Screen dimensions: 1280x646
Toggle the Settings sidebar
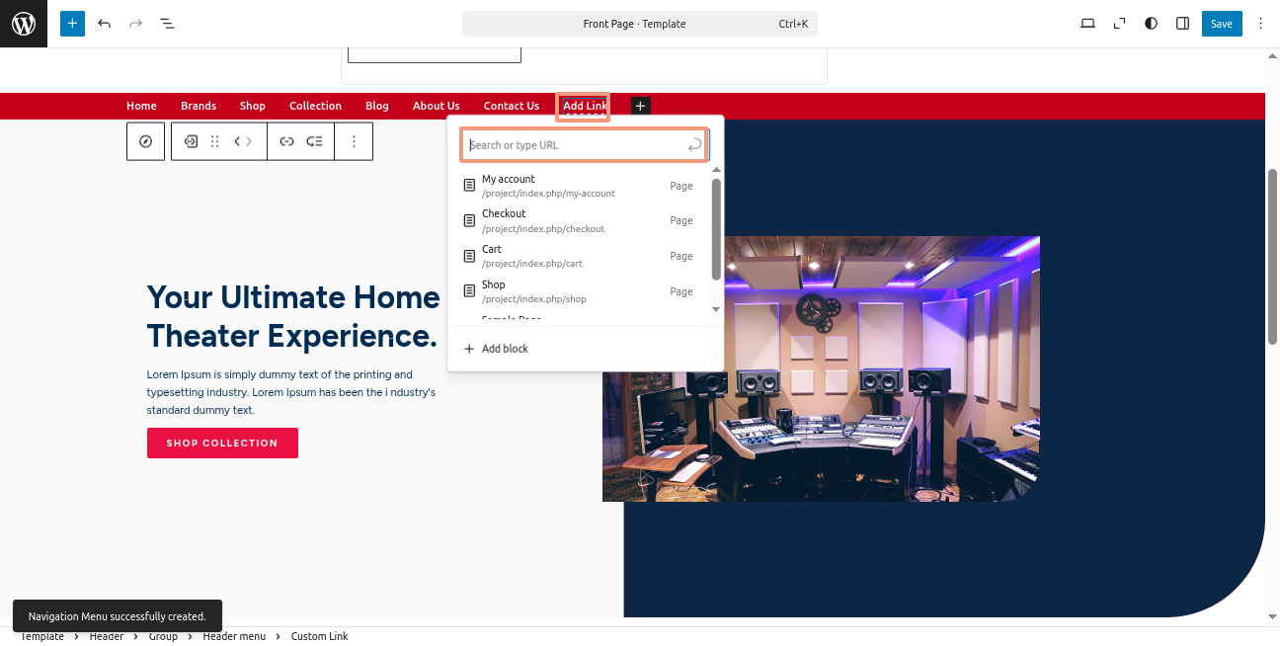point(1182,24)
